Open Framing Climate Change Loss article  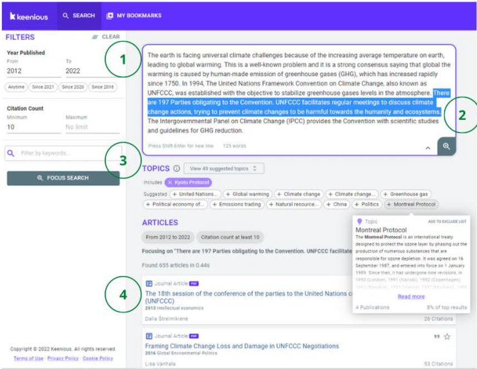242,346
